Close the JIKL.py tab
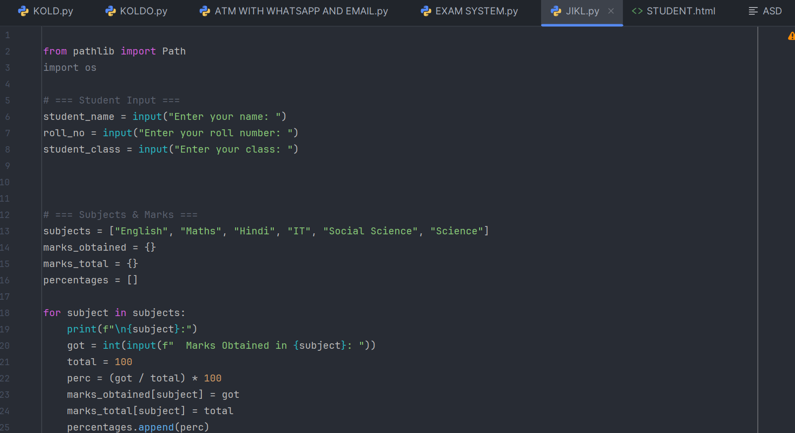Viewport: 795px width, 433px height. coord(611,11)
